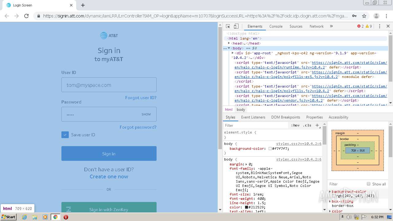
Task: Switch to the Console tab
Action: pos(276,26)
